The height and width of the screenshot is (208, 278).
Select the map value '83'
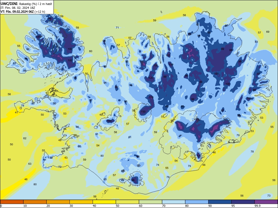tap(256, 42)
